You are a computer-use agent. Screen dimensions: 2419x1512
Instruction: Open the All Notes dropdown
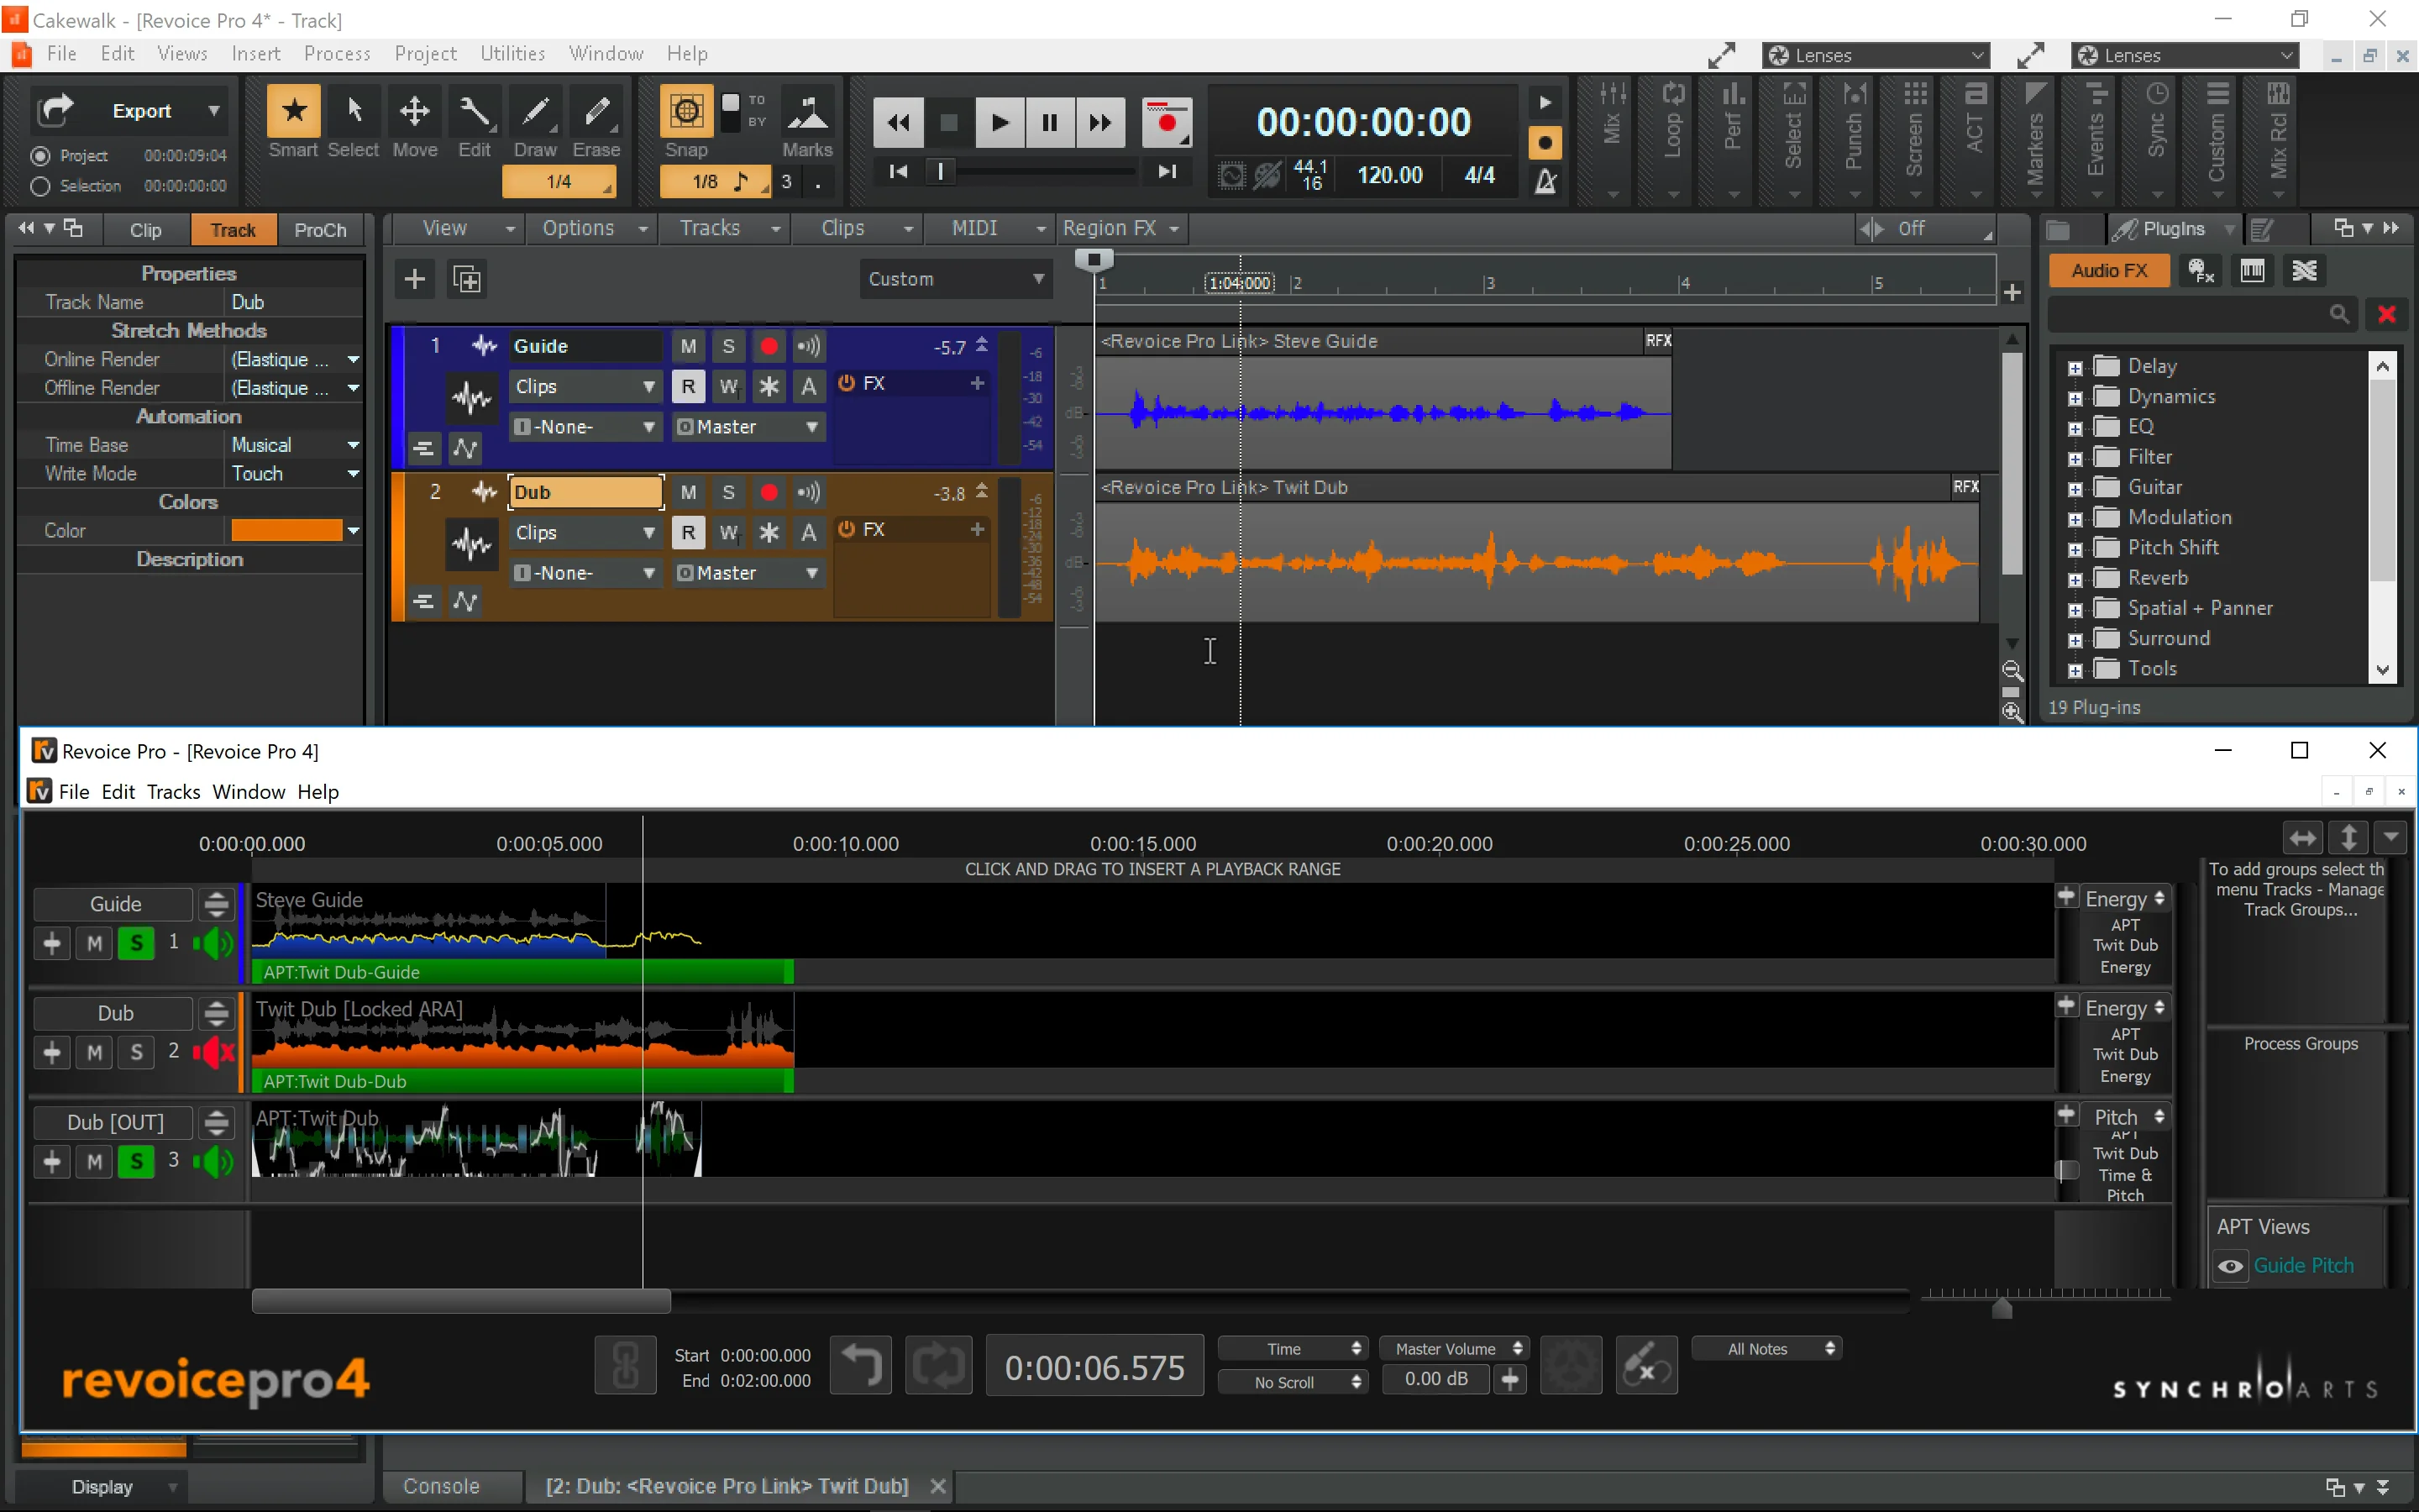click(x=1766, y=1349)
